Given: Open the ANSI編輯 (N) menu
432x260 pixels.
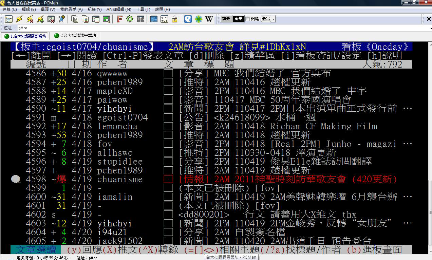Looking at the screenshot, I should tap(119, 10).
